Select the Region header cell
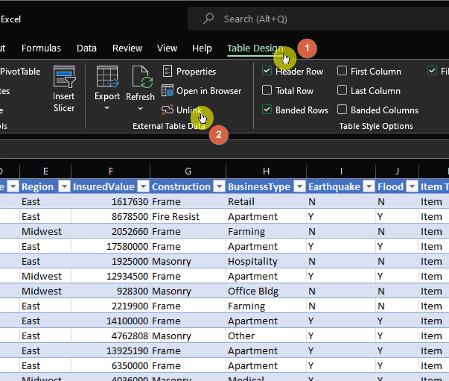The image size is (449, 381). coord(45,187)
